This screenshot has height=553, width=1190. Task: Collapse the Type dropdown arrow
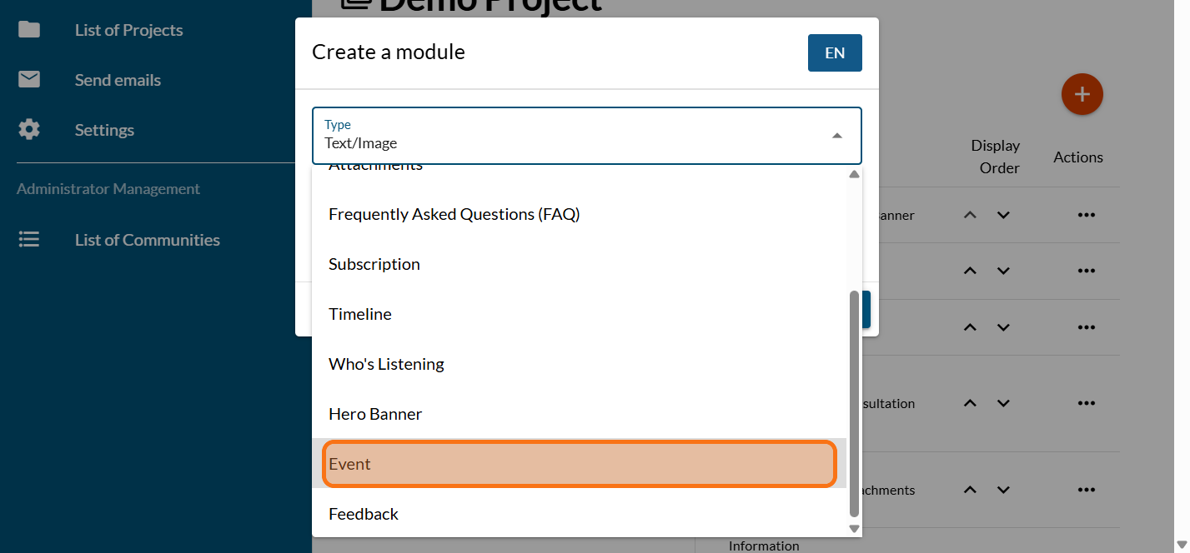coord(836,136)
